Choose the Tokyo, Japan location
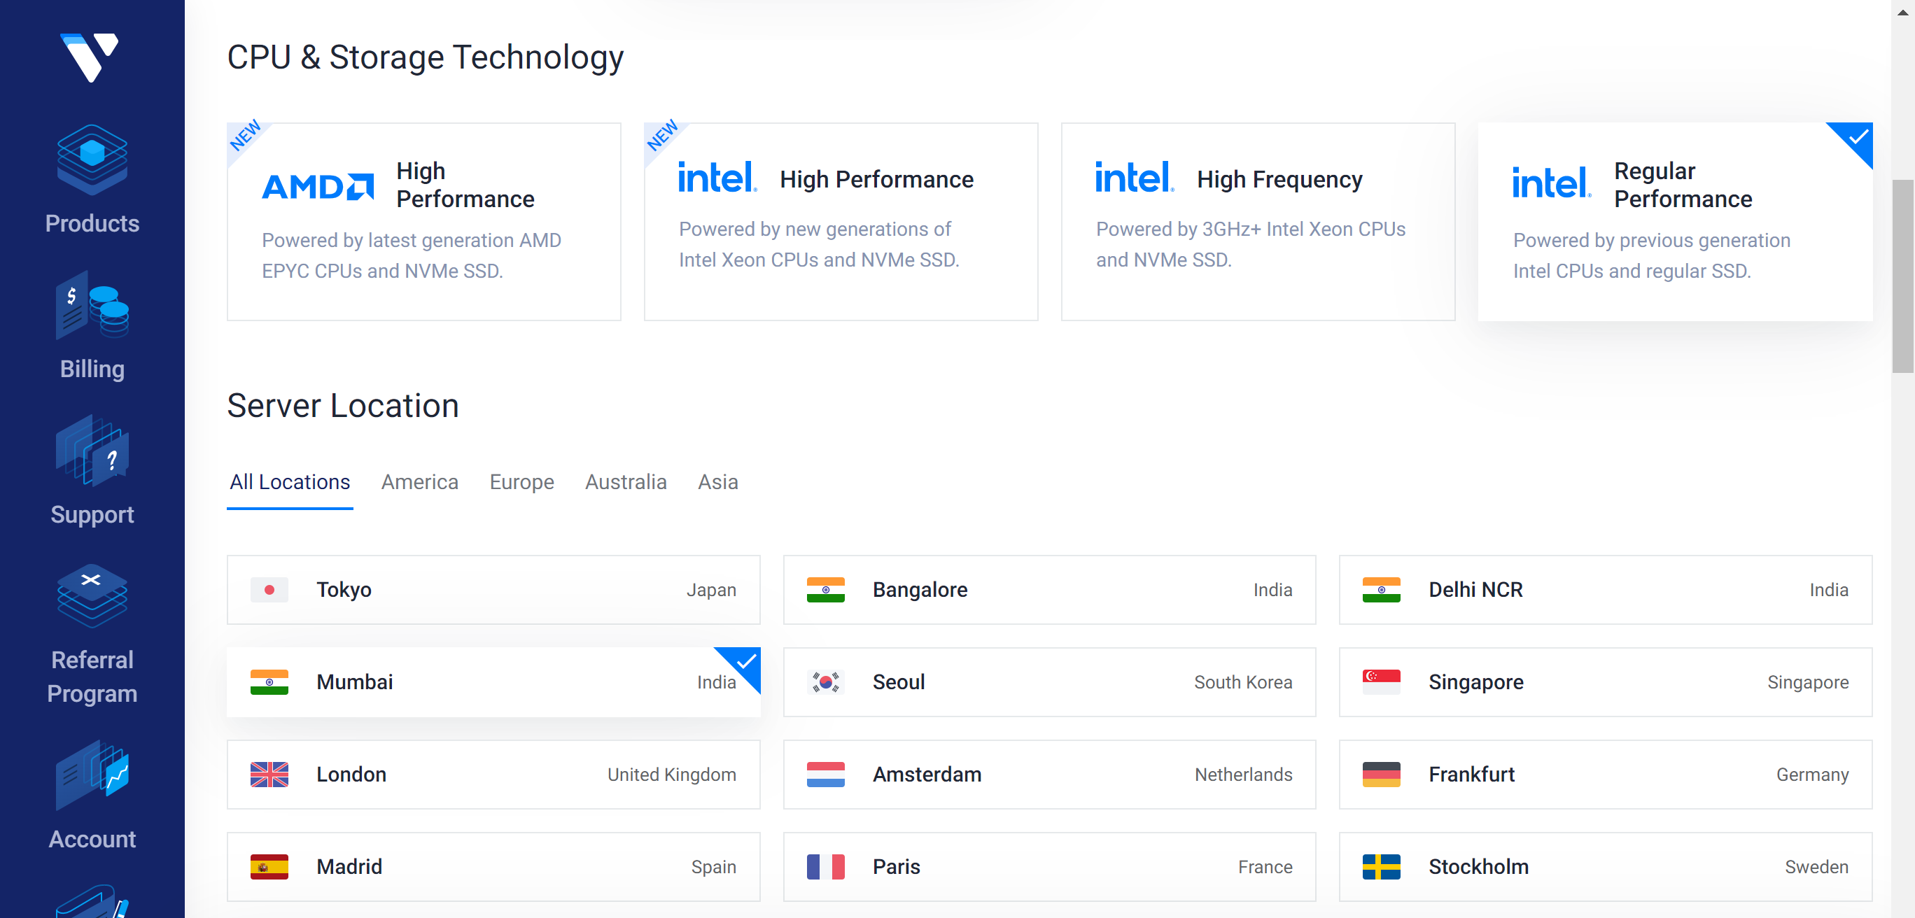The image size is (1915, 918). point(493,589)
